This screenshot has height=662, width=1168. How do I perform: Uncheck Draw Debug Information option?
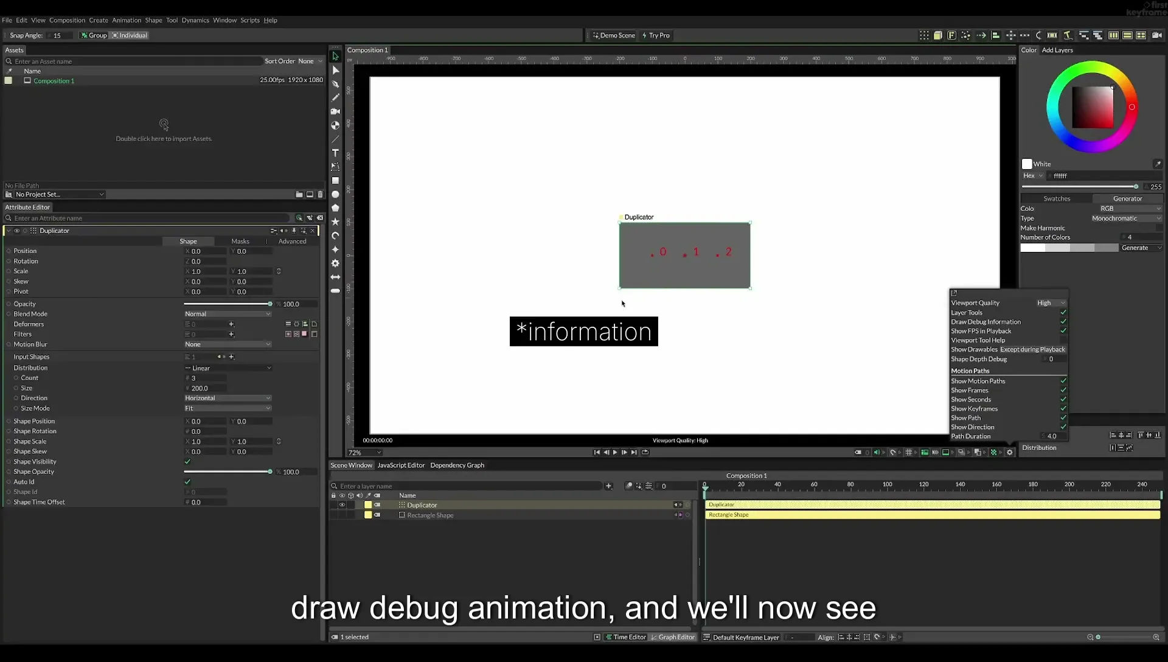1063,322
